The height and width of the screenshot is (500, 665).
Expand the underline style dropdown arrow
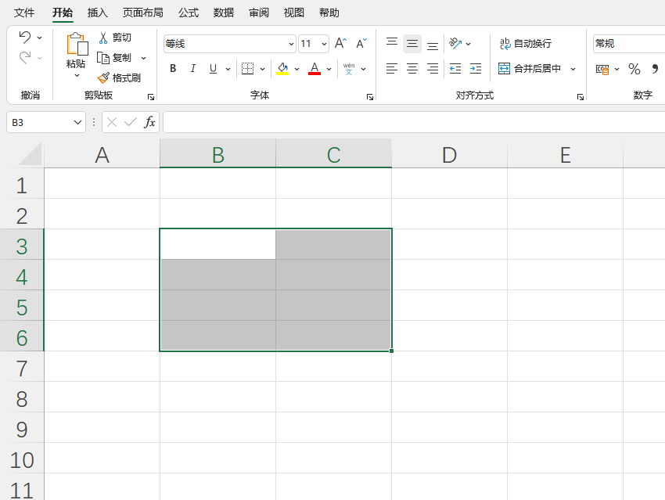point(228,69)
